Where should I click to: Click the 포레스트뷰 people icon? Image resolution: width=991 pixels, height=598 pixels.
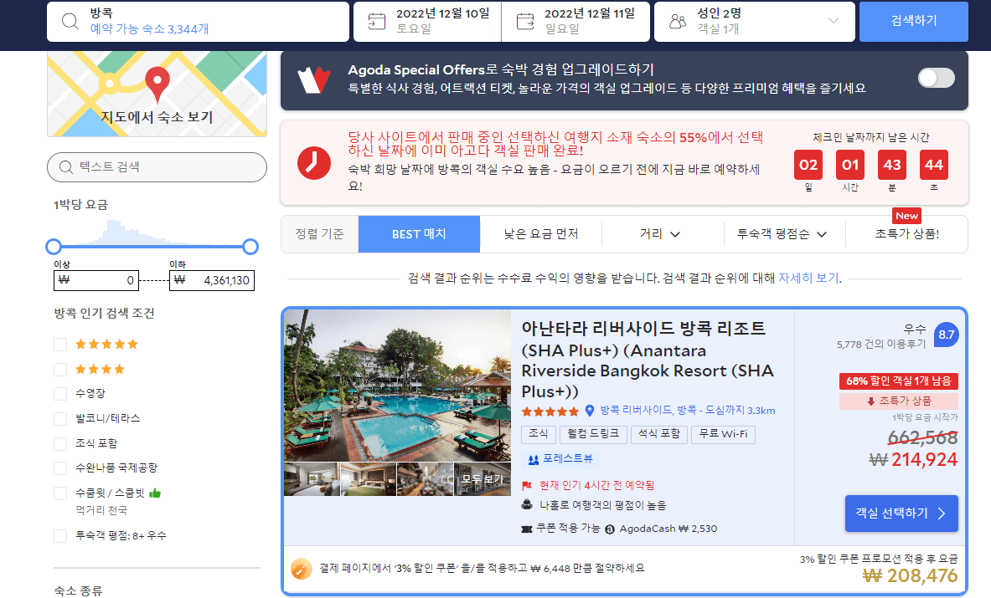click(x=534, y=460)
